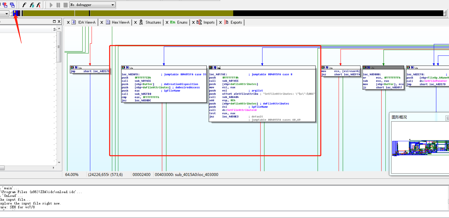Click aSetfileattribu offset text

[246, 94]
